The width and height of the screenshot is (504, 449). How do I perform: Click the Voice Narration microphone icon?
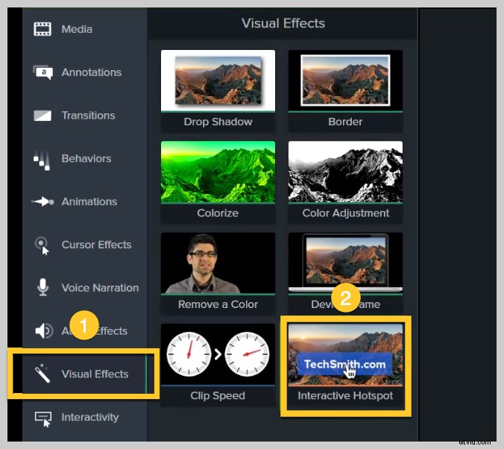click(42, 287)
